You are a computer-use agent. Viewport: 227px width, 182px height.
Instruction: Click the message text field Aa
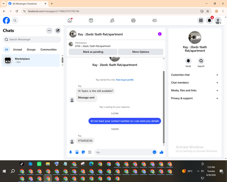click(123, 152)
